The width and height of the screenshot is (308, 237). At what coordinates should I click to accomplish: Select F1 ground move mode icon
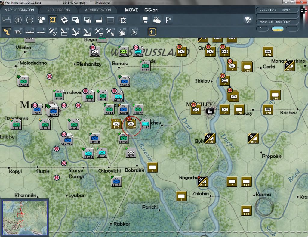[7, 32]
